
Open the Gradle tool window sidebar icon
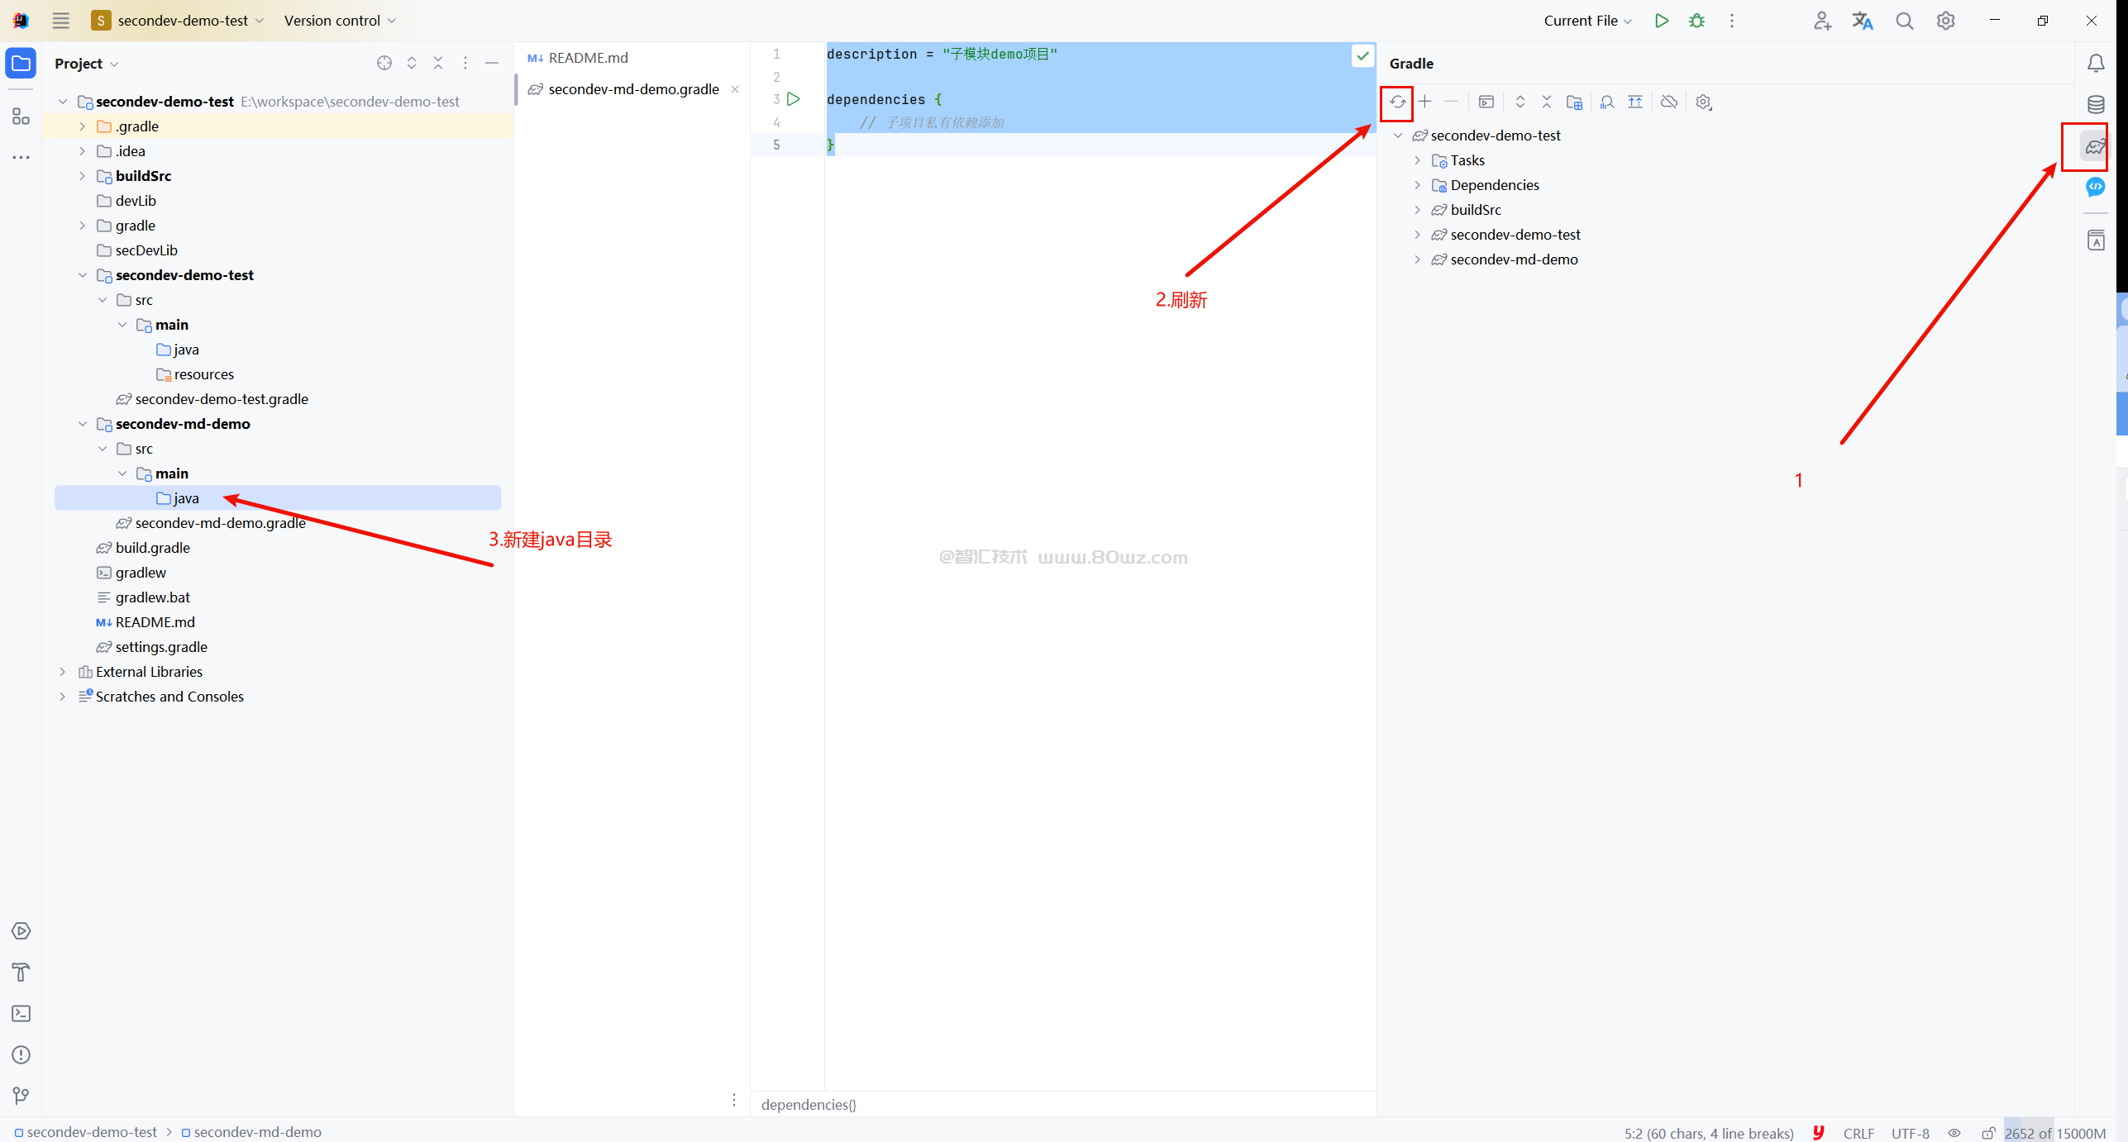2094,147
